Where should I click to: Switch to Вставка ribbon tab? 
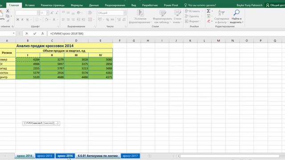coord(30,5)
